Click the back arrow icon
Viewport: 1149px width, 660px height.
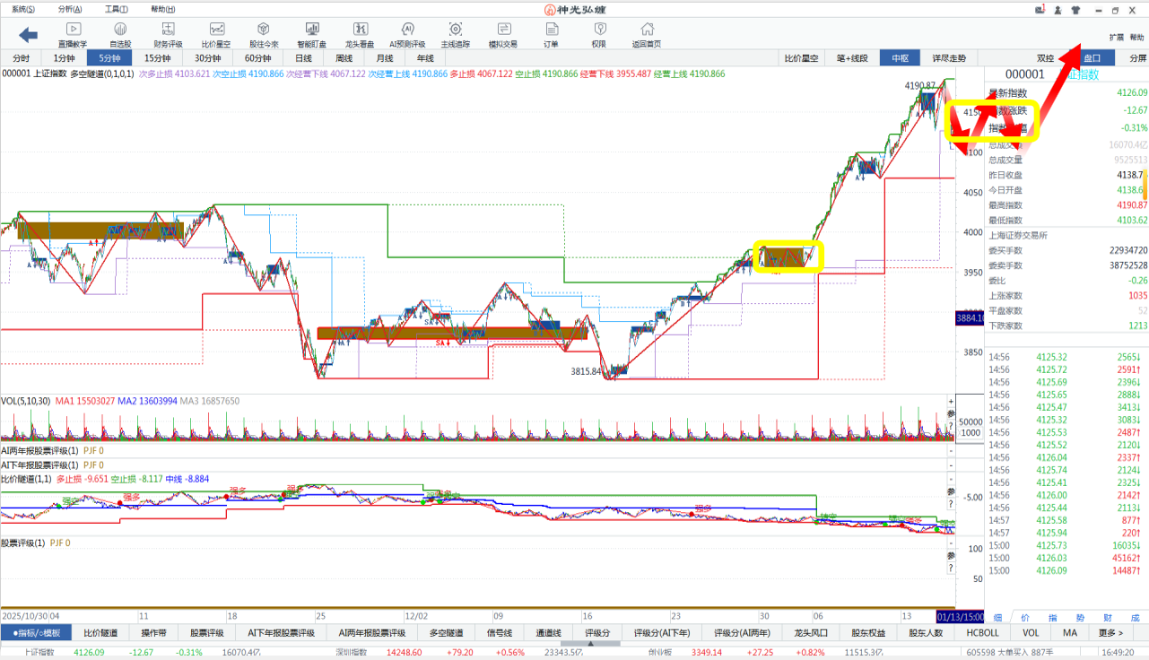click(x=29, y=35)
